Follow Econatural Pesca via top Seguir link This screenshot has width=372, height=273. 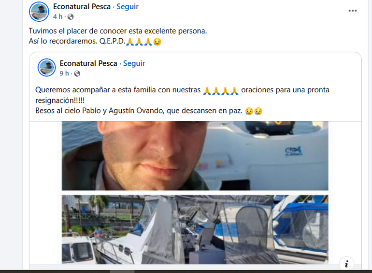128,7
